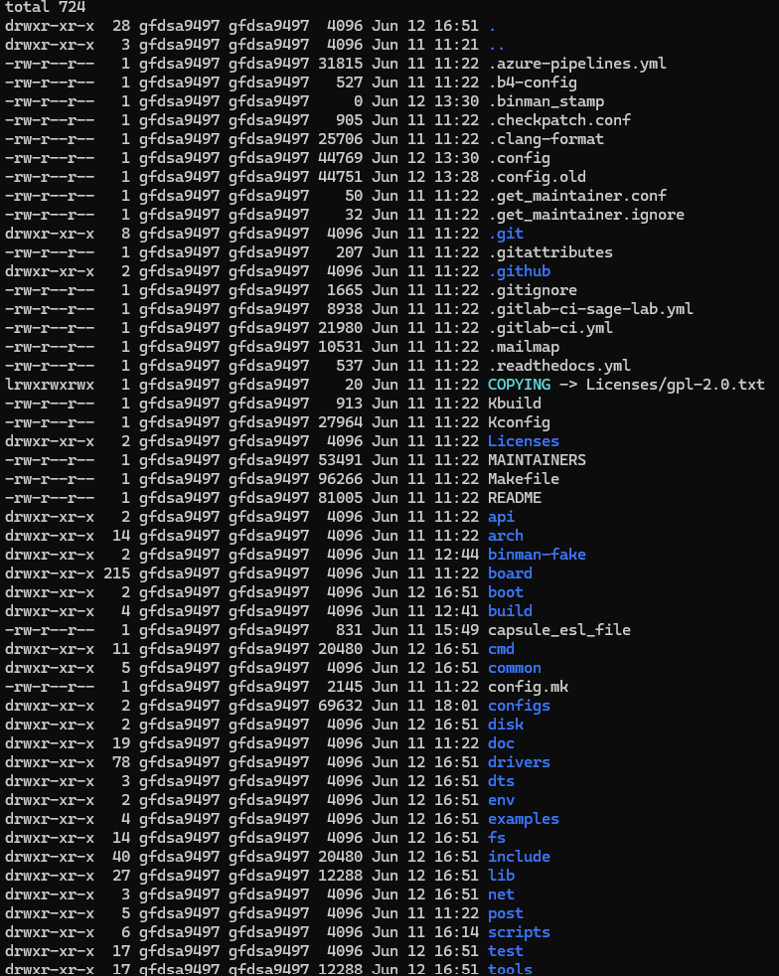The width and height of the screenshot is (779, 976).
Task: Click the capsule_esl_file filename
Action: [x=559, y=630]
